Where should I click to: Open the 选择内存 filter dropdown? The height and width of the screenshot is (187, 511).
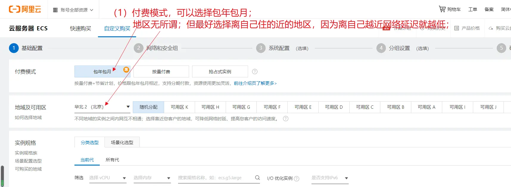pos(152,178)
